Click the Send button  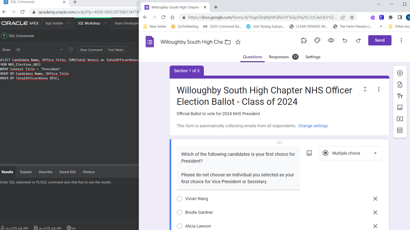380,40
